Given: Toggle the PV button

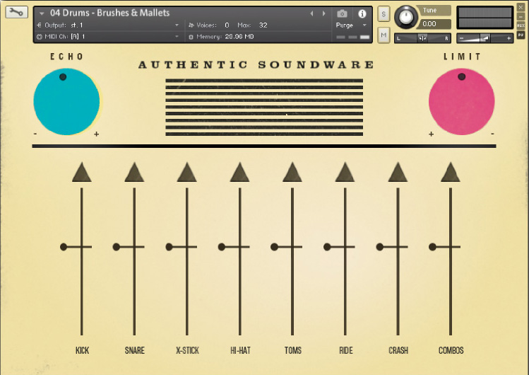Looking at the screenshot, I should click(x=521, y=35).
